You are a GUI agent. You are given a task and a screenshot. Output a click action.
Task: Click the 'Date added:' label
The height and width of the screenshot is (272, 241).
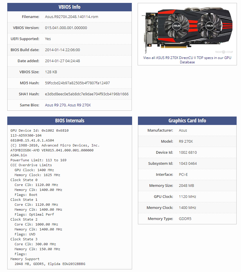28,61
